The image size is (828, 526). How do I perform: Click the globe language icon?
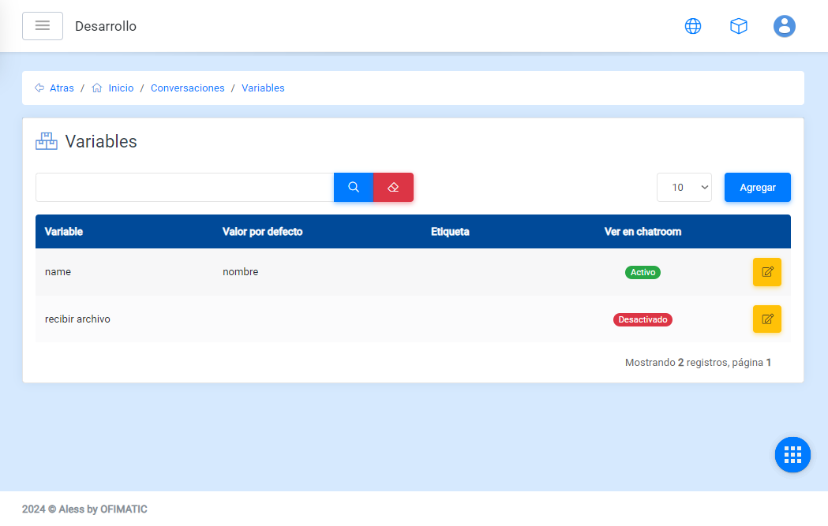pyautogui.click(x=692, y=26)
